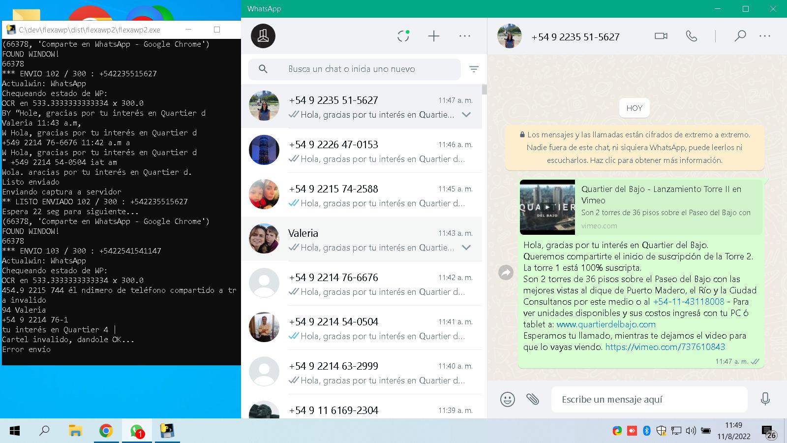
Task: Forward the Quartier del Bajo message
Action: tap(506, 272)
